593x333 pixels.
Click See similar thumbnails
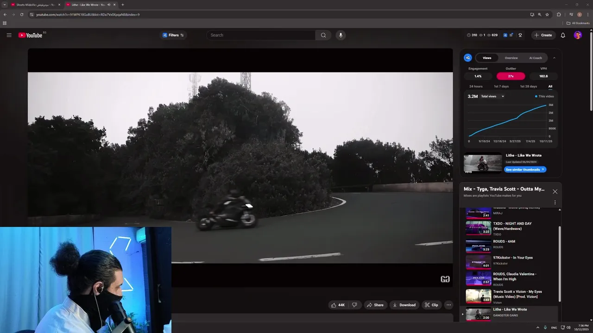coord(525,170)
